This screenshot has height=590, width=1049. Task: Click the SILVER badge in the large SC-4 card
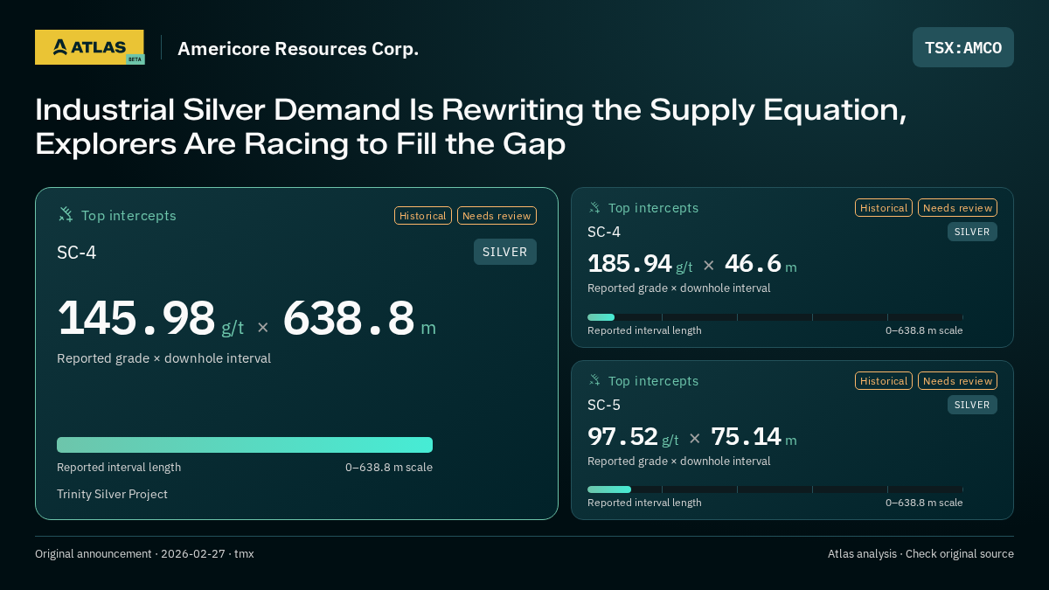[505, 252]
